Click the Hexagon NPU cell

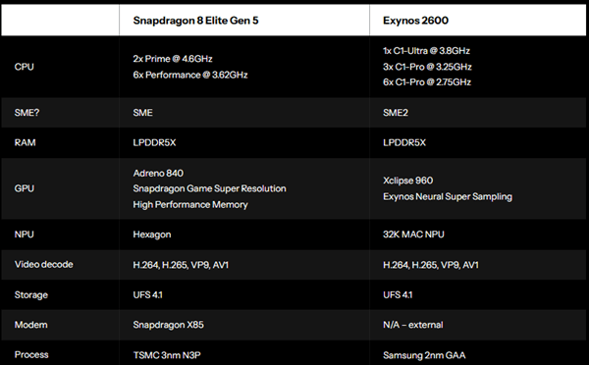[x=152, y=235]
